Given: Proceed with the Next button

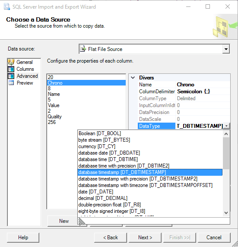Looking at the screenshot, I should [x=145, y=237].
